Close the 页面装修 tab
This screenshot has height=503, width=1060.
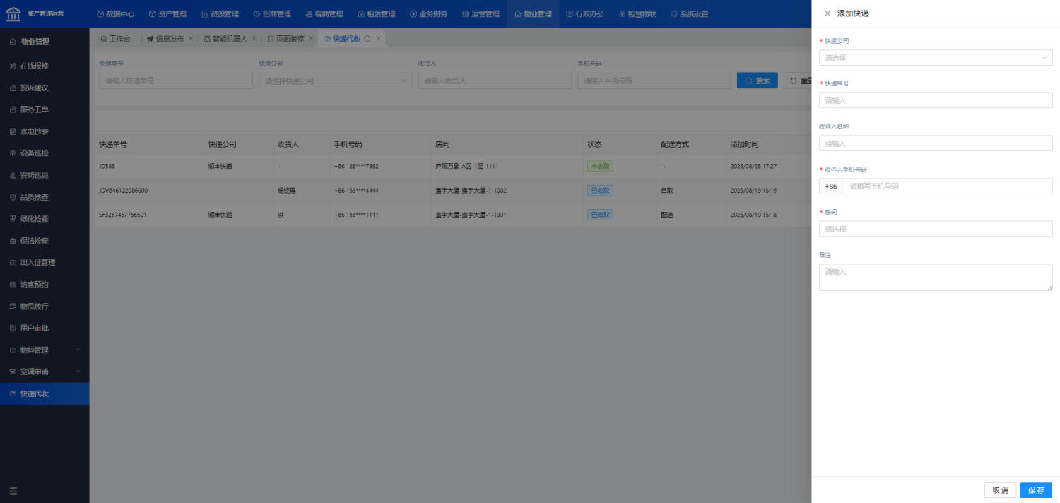point(311,39)
